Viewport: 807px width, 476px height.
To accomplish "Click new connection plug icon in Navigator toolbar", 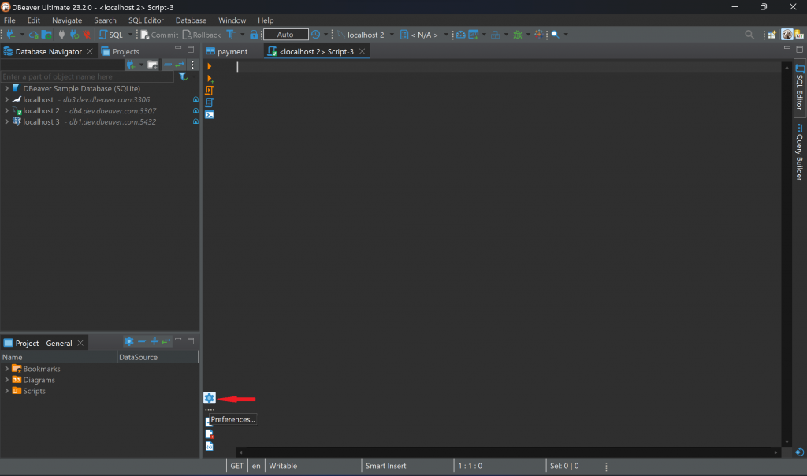I will [x=131, y=65].
